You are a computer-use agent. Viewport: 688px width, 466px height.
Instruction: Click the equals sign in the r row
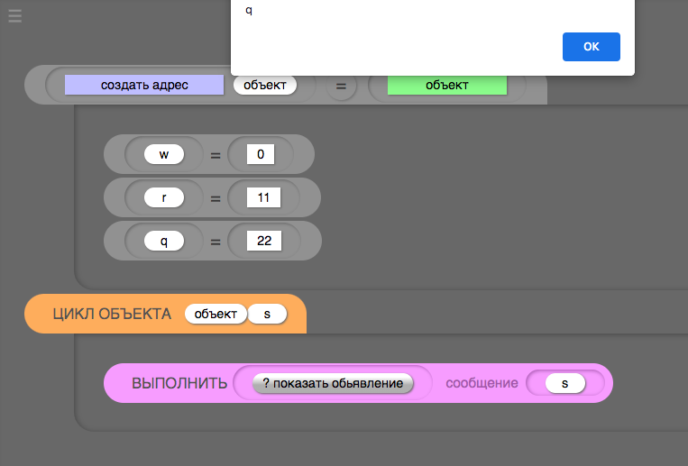(215, 199)
